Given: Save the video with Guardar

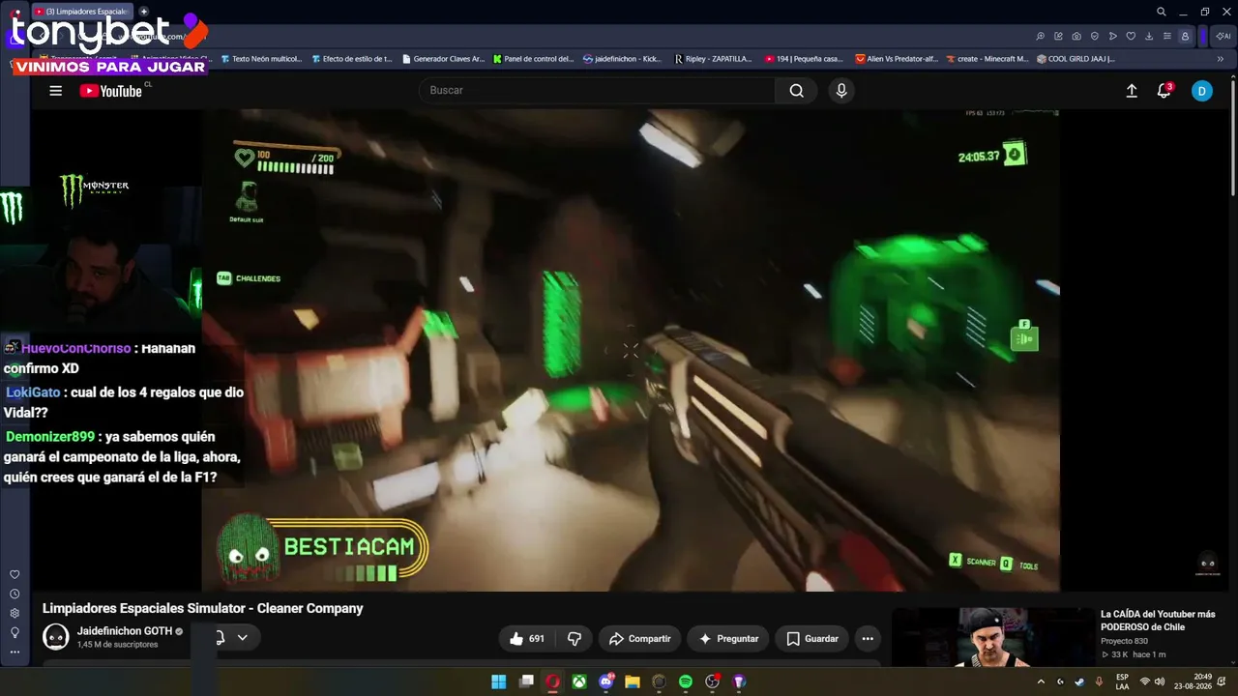Looking at the screenshot, I should tap(812, 639).
